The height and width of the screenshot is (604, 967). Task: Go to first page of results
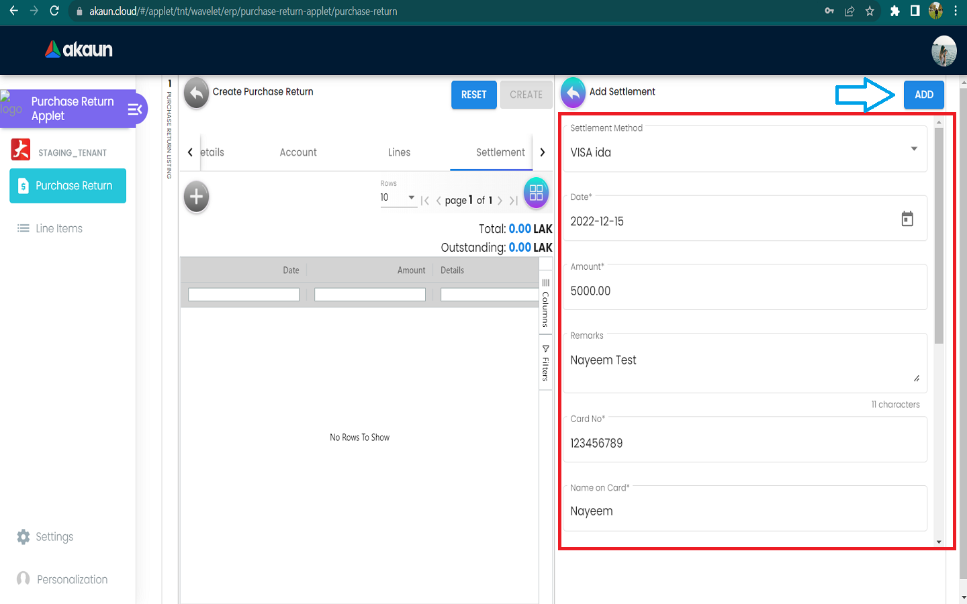425,200
